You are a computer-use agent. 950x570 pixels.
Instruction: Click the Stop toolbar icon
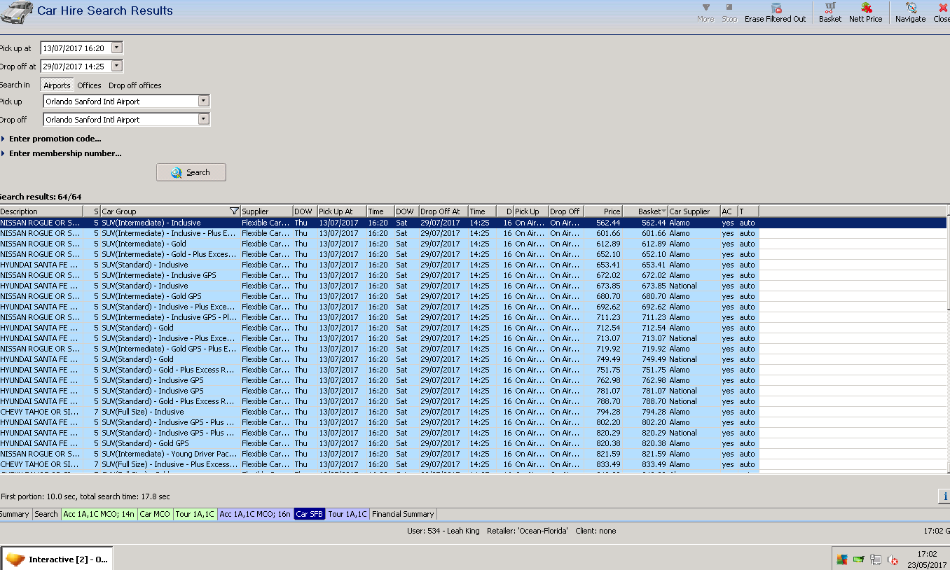coord(729,8)
